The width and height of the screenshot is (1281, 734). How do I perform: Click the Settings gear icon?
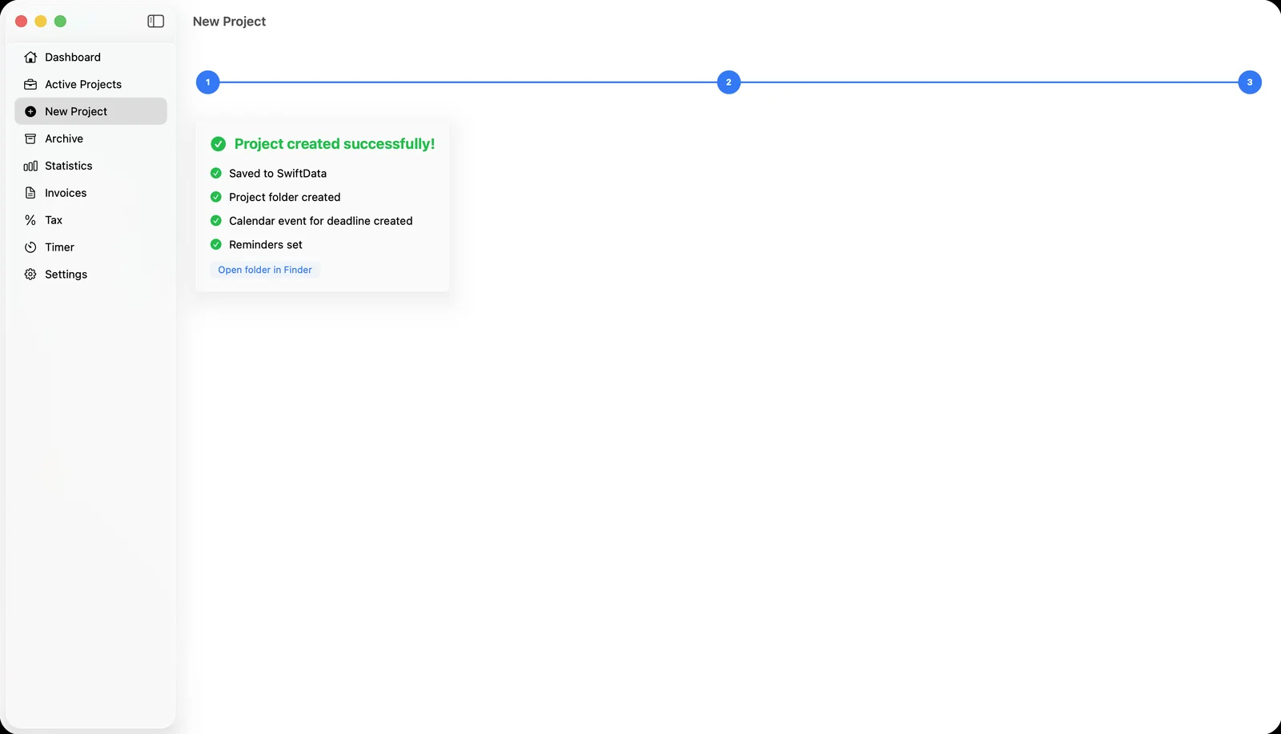click(30, 275)
